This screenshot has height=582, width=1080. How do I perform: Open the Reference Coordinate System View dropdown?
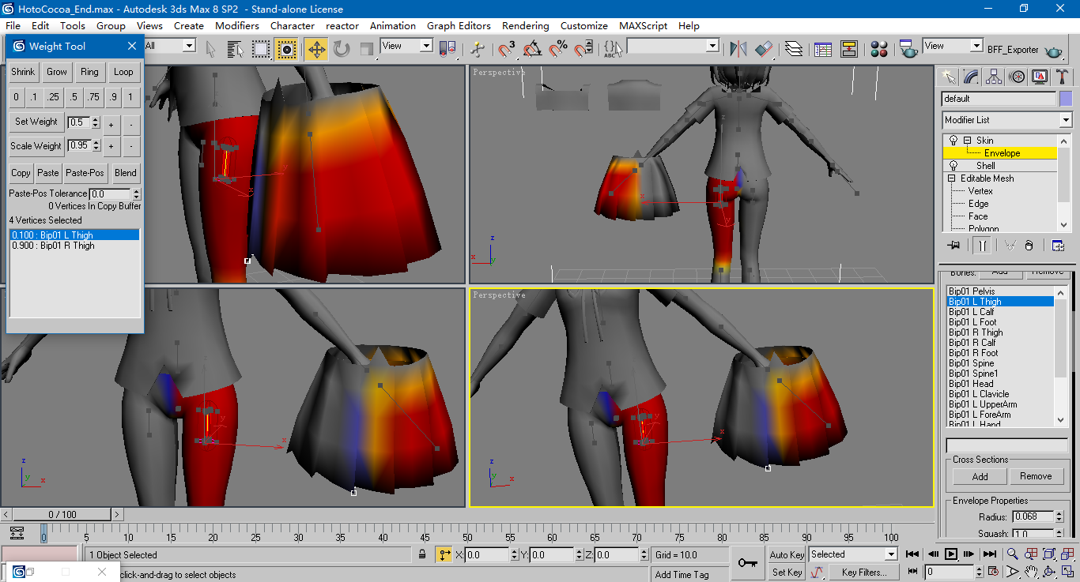(406, 47)
